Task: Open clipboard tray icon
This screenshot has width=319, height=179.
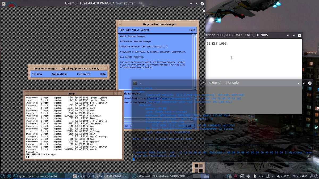Action: click(x=242, y=176)
